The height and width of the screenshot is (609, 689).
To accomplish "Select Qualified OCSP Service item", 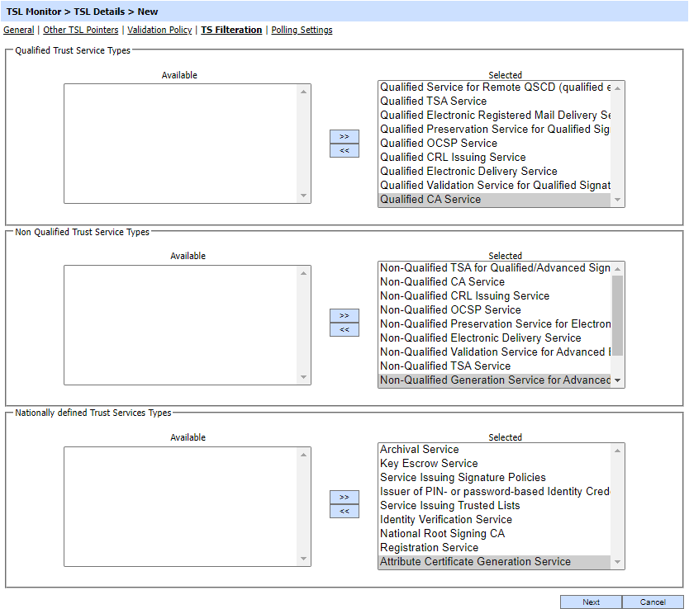I will [438, 143].
